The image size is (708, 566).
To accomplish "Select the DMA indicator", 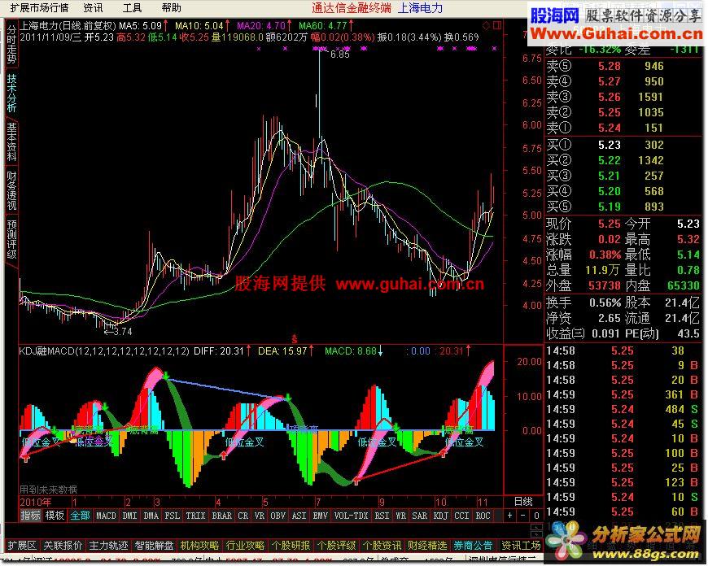I will click(151, 516).
